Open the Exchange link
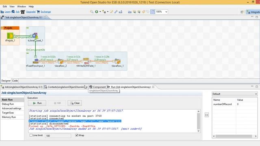Image resolution: width=260 pixels, height=146 pixels. [x=46, y=12]
